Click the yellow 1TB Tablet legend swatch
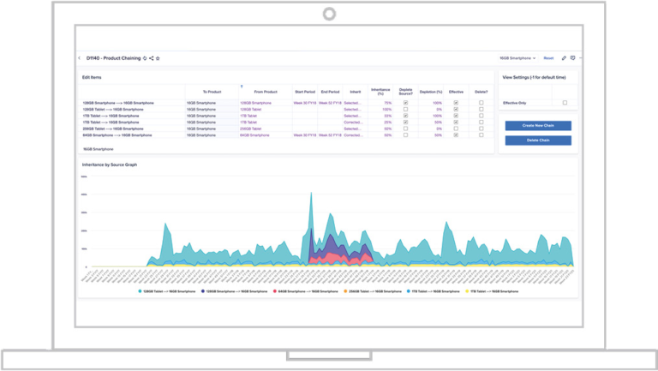The height and width of the screenshot is (371, 658). 467,291
